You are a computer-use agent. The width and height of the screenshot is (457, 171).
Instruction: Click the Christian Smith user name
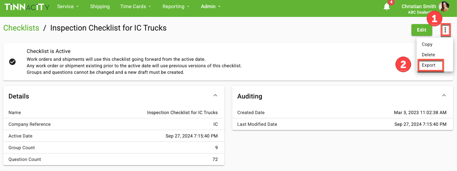tap(419, 7)
